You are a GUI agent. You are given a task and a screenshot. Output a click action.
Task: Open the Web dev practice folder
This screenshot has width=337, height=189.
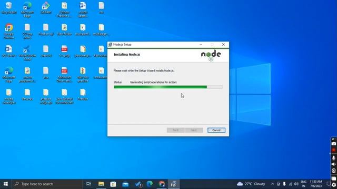[x=83, y=75]
